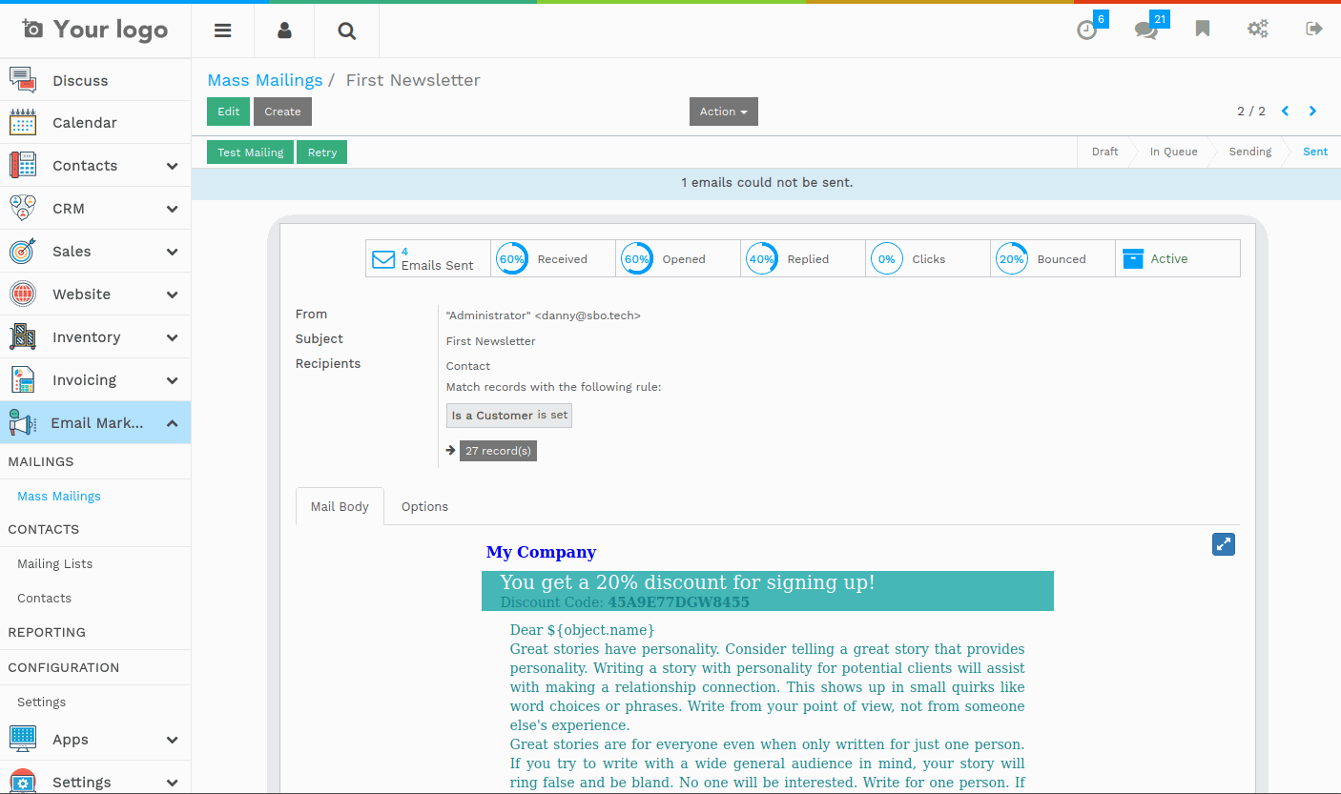Expand the Inventory sidebar menu

click(95, 337)
